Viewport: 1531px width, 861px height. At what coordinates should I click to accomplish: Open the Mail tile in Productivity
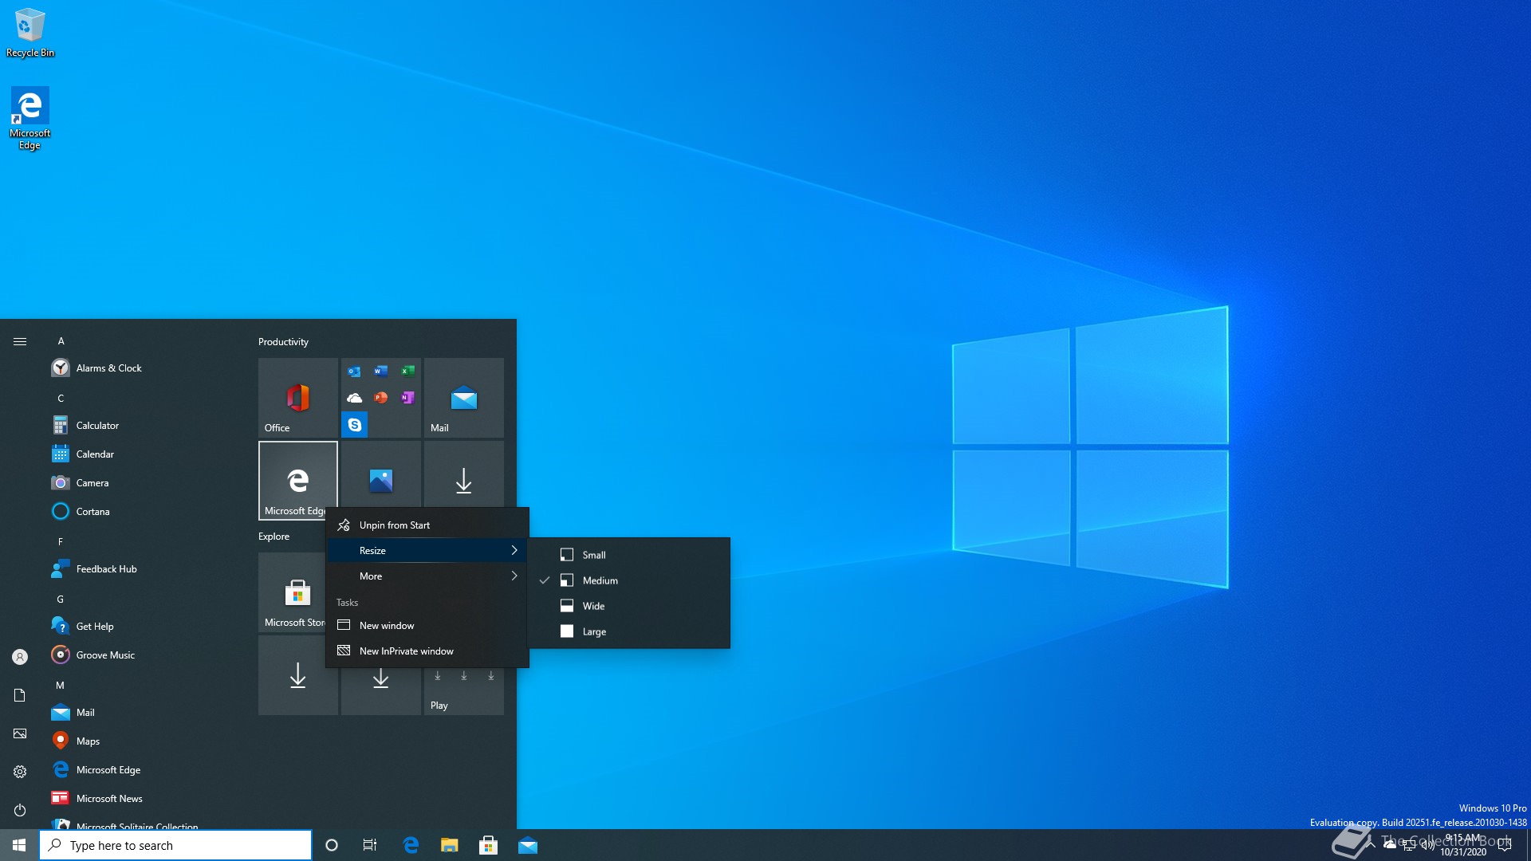[463, 397]
